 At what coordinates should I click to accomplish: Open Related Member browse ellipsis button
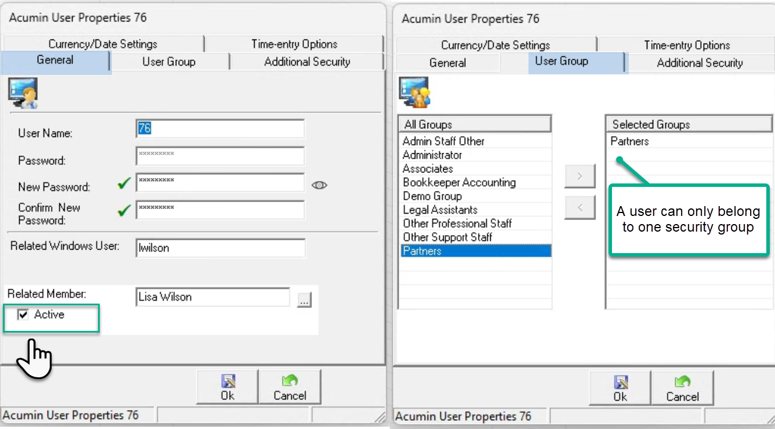(x=305, y=300)
